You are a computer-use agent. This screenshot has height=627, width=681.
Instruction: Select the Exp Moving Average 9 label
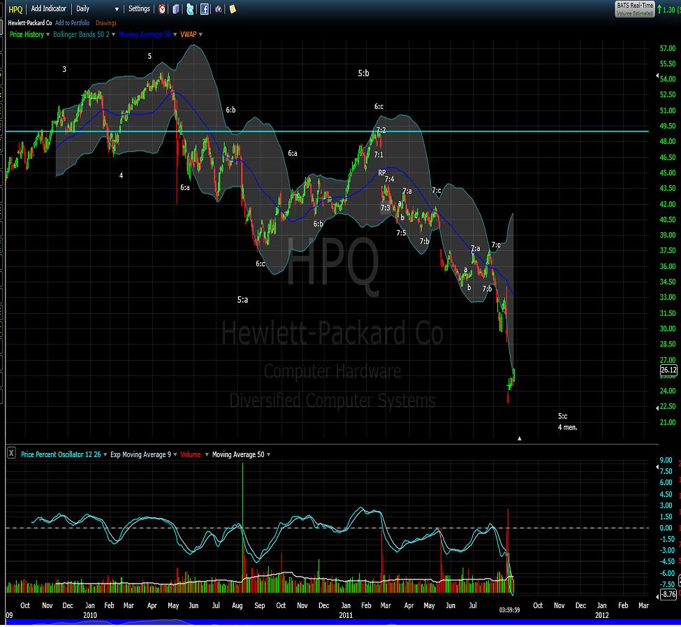coord(140,454)
